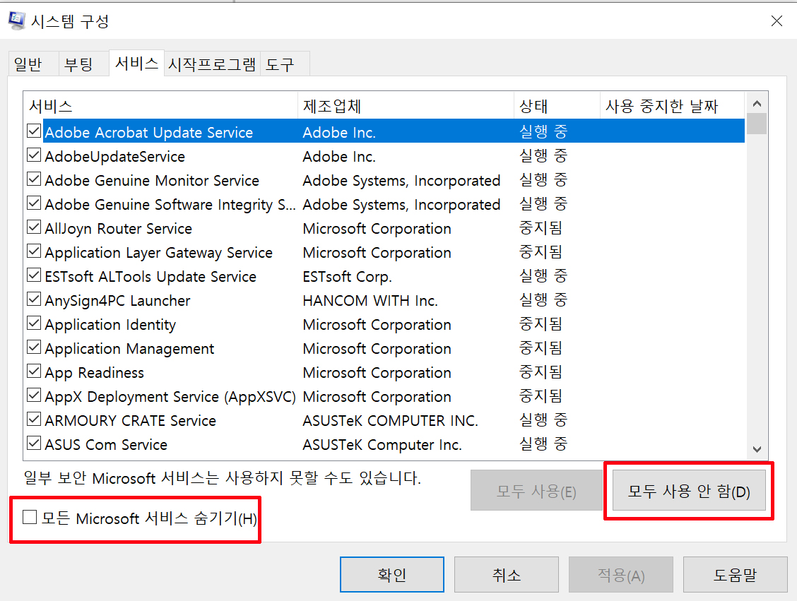The width and height of the screenshot is (797, 601).
Task: Uncheck Adobe Genuine Software Integrity checkbox
Action: 33,203
